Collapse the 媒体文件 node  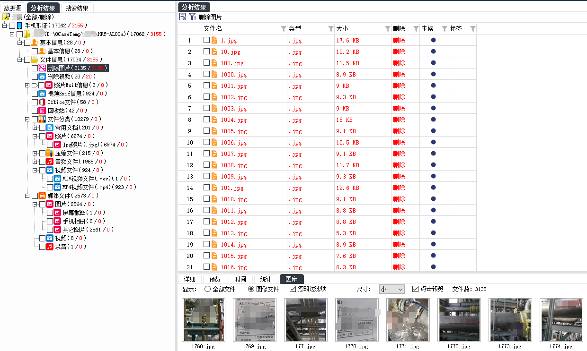tap(27, 196)
